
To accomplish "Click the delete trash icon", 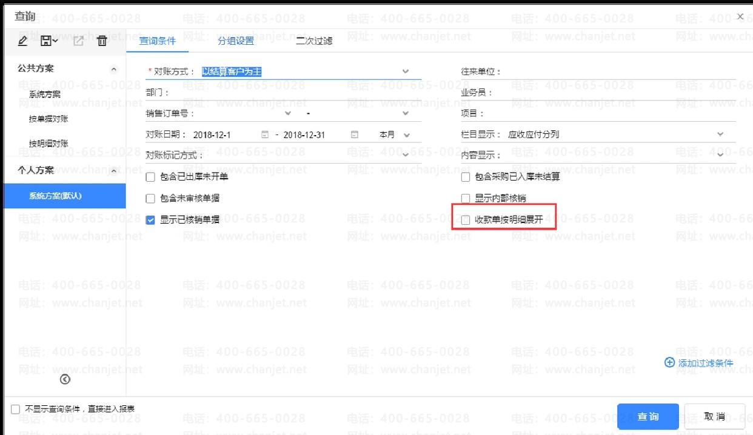I will click(102, 41).
